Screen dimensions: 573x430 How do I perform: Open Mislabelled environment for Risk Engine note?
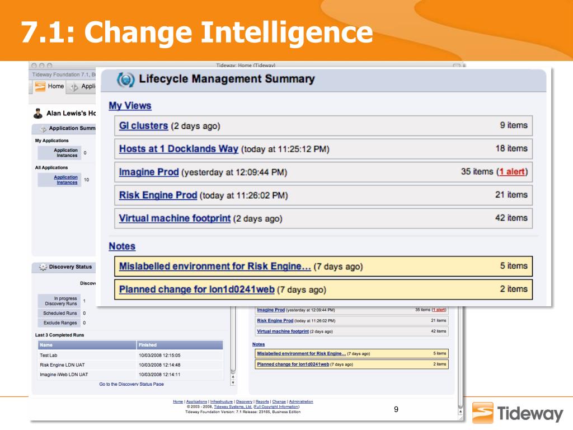215,266
